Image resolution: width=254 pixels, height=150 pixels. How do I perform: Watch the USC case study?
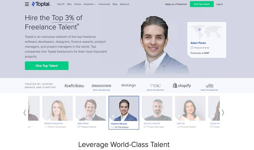tap(155, 90)
